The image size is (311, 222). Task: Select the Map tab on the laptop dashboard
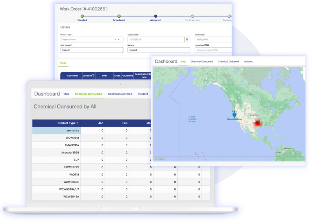tap(66, 94)
